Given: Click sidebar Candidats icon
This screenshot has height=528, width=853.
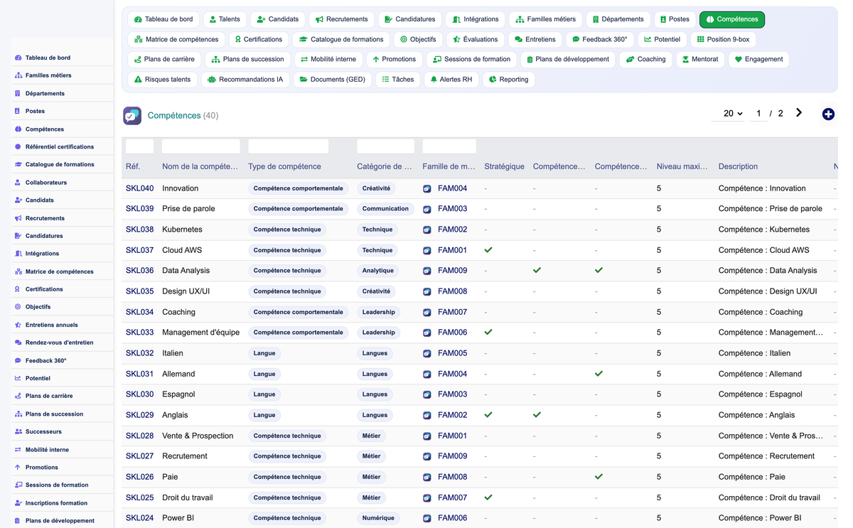Looking at the screenshot, I should [18, 200].
